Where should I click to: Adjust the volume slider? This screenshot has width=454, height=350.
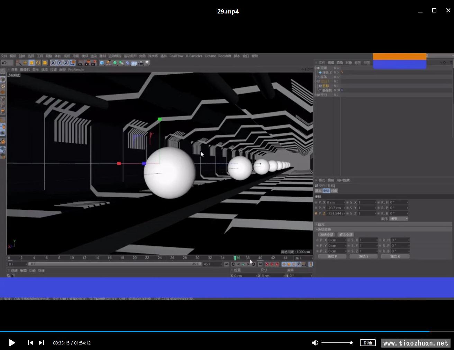pyautogui.click(x=337, y=343)
